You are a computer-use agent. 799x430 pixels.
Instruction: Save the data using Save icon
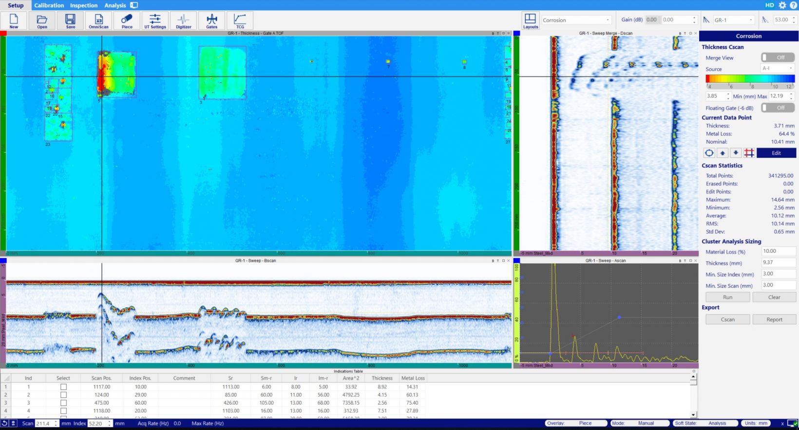70,20
